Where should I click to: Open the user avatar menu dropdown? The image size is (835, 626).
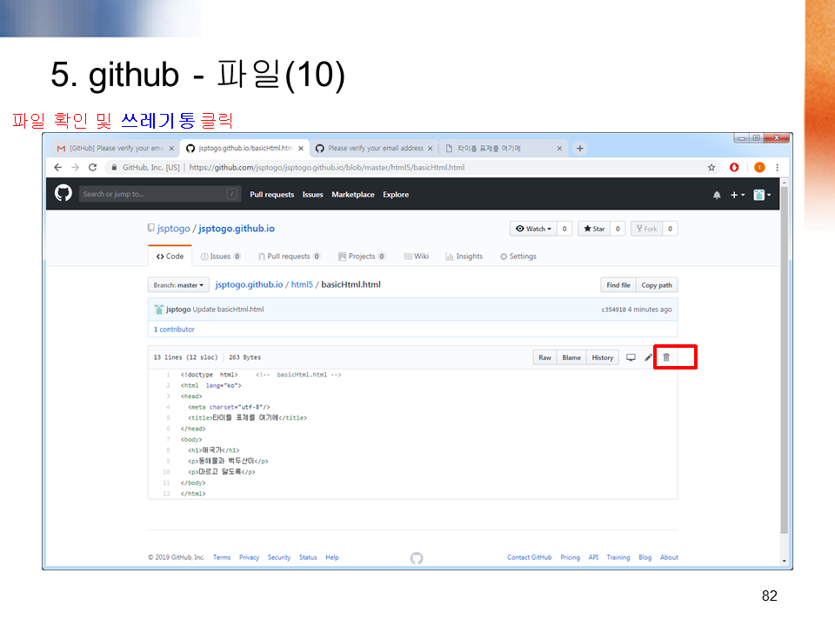[x=762, y=195]
